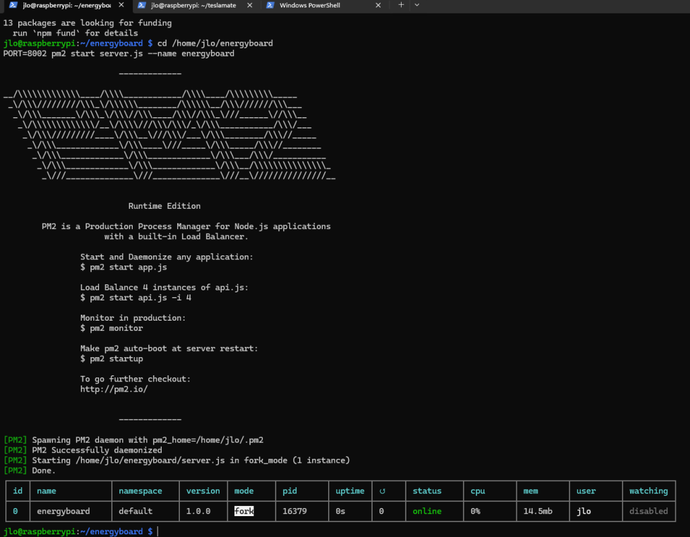Click the 'Runtime Edition' heading text
Screen dimensions: 690x537
[x=164, y=206]
